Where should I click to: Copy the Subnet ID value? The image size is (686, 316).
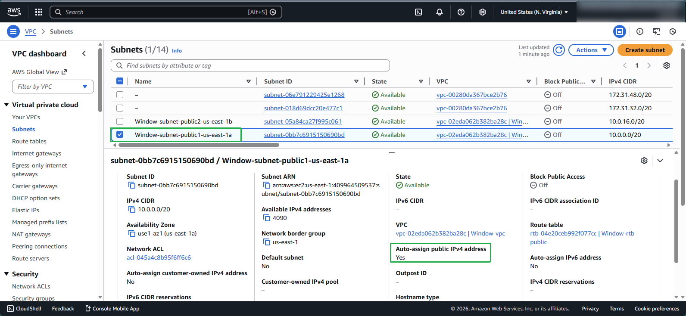[132, 185]
